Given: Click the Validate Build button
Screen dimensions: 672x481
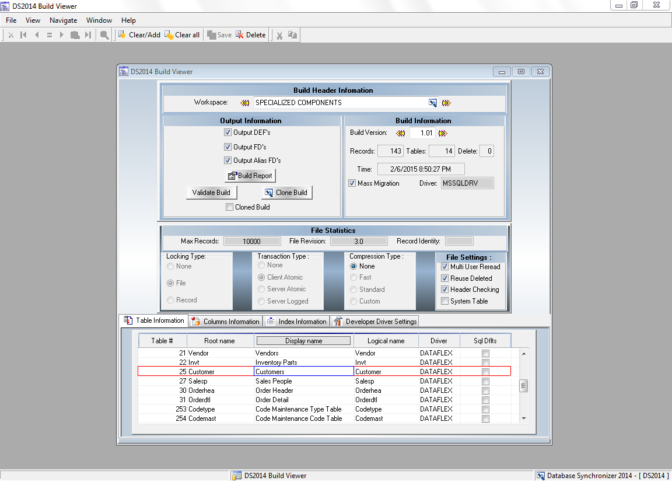Looking at the screenshot, I should coord(211,193).
